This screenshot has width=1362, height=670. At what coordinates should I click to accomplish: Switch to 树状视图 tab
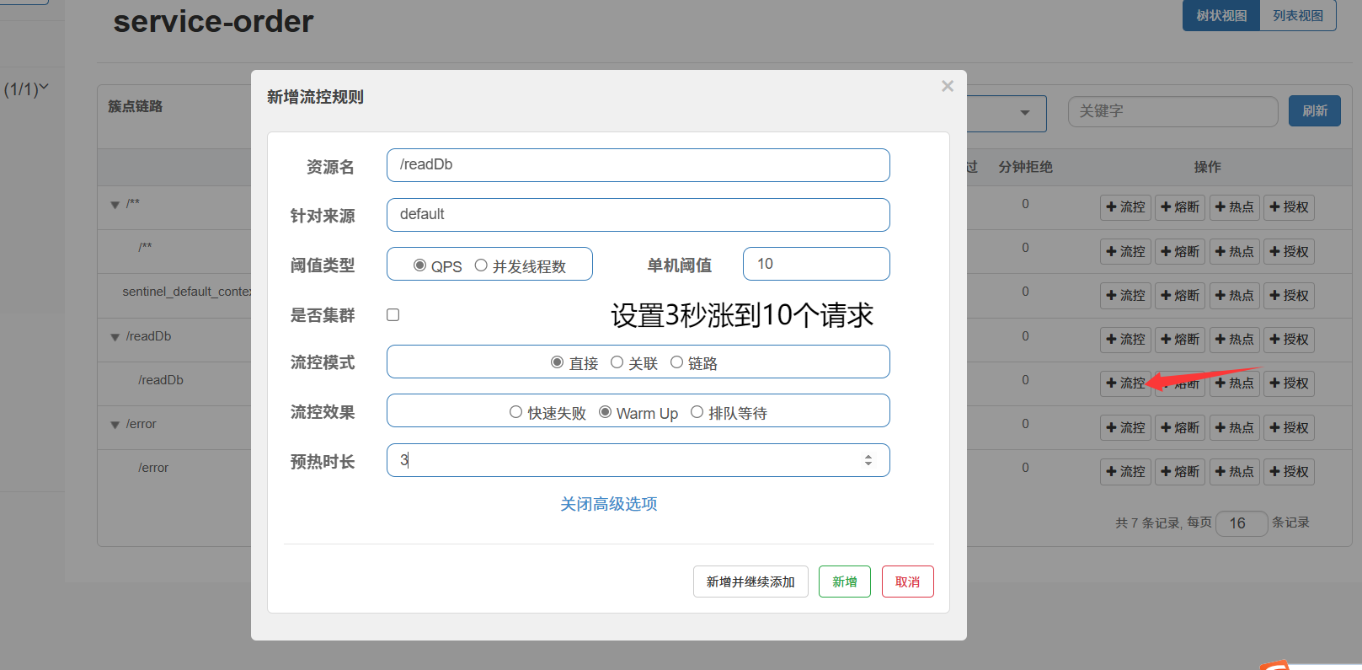[1221, 16]
